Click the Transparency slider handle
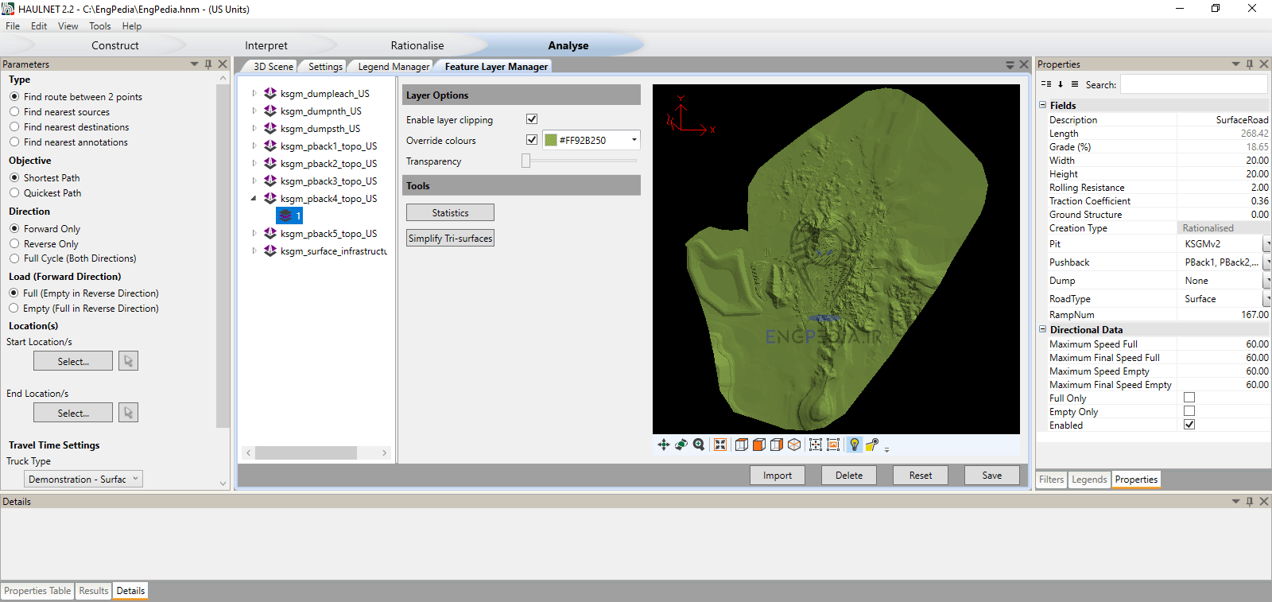This screenshot has height=602, width=1272. click(x=525, y=161)
